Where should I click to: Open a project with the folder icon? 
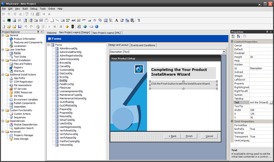click(x=9, y=27)
